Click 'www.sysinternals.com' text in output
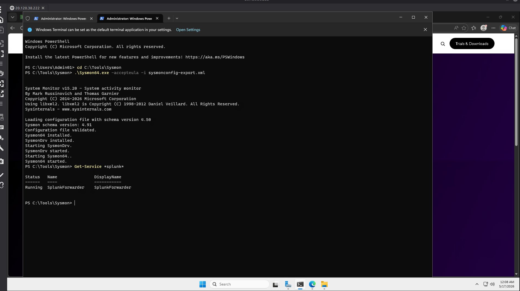The image size is (520, 291). pyautogui.click(x=87, y=109)
